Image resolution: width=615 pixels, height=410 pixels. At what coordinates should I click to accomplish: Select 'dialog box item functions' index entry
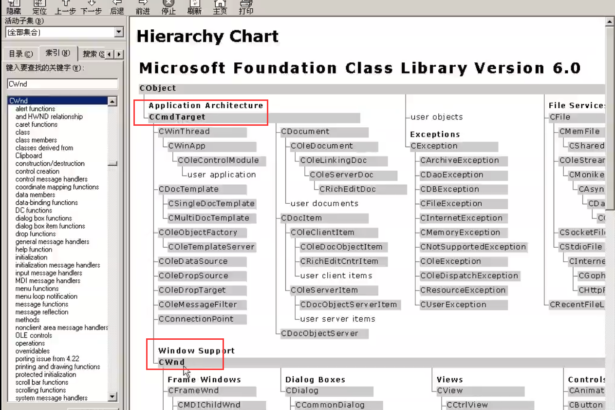pyautogui.click(x=50, y=226)
